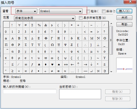The height and width of the screenshot is (109, 137).
Task: Choose the less-than-or-equal symbol ≤
Action: pyautogui.click(x=13, y=64)
